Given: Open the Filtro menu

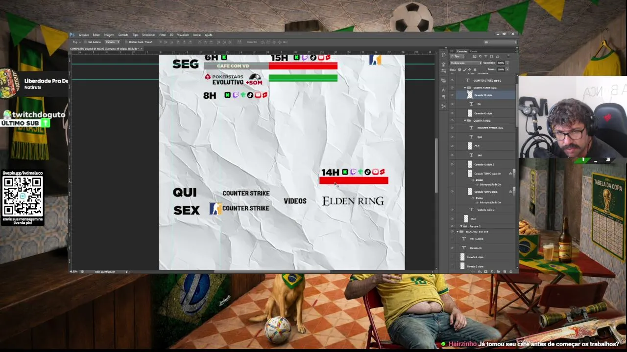Looking at the screenshot, I should 163,35.
